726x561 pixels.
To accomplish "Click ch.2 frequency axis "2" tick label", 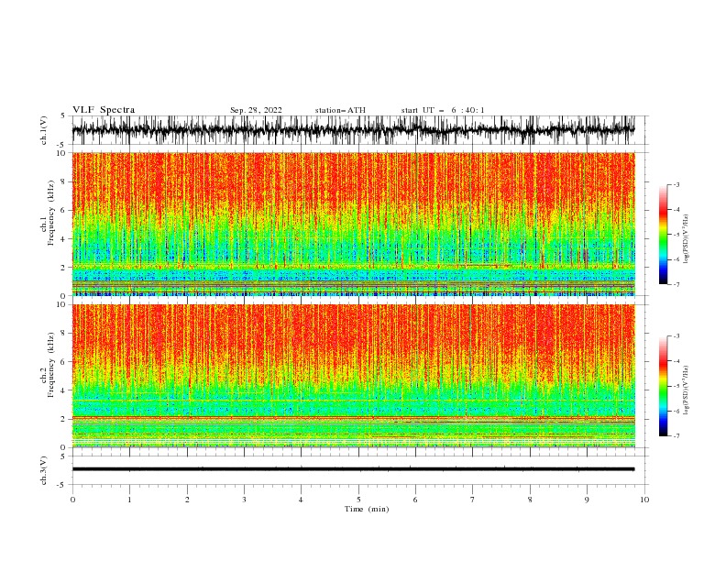I will [x=63, y=419].
